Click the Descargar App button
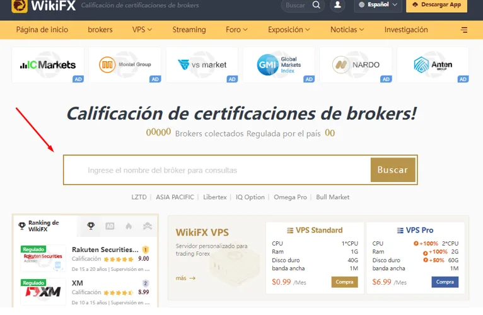Screen dimensions: 483x315 coord(436,6)
